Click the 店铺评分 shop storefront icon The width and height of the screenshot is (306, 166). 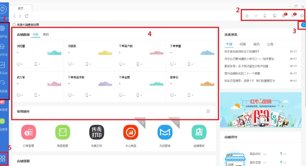[x=235, y=160]
